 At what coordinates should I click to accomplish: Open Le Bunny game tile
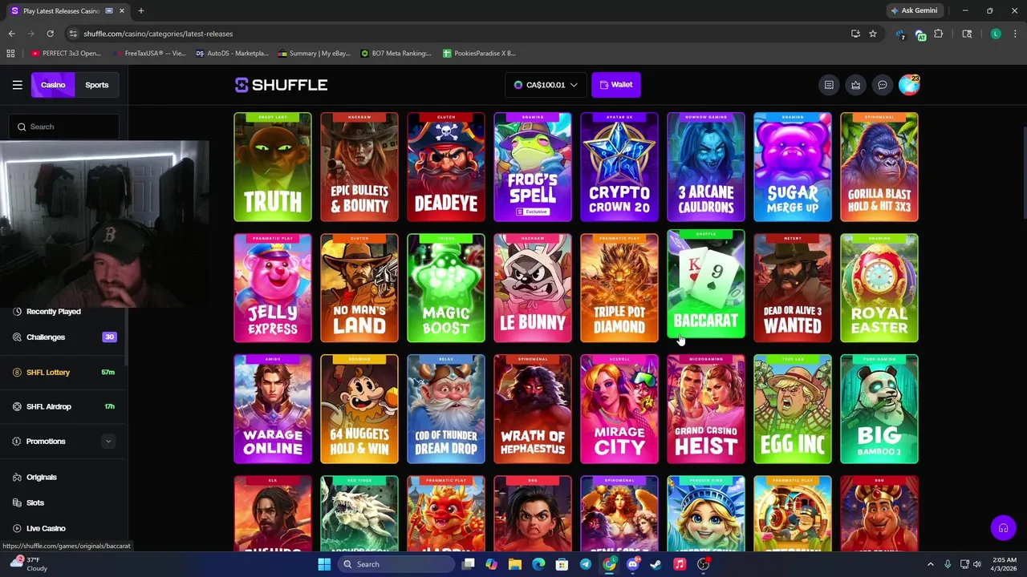click(x=533, y=288)
